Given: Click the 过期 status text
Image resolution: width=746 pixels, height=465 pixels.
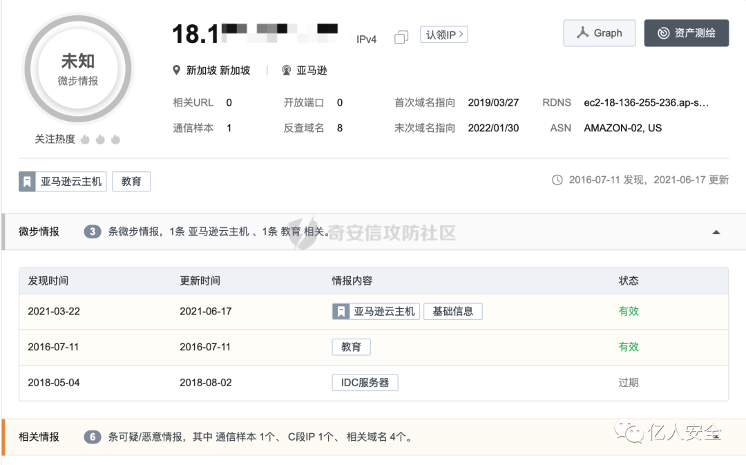Looking at the screenshot, I should tap(629, 383).
